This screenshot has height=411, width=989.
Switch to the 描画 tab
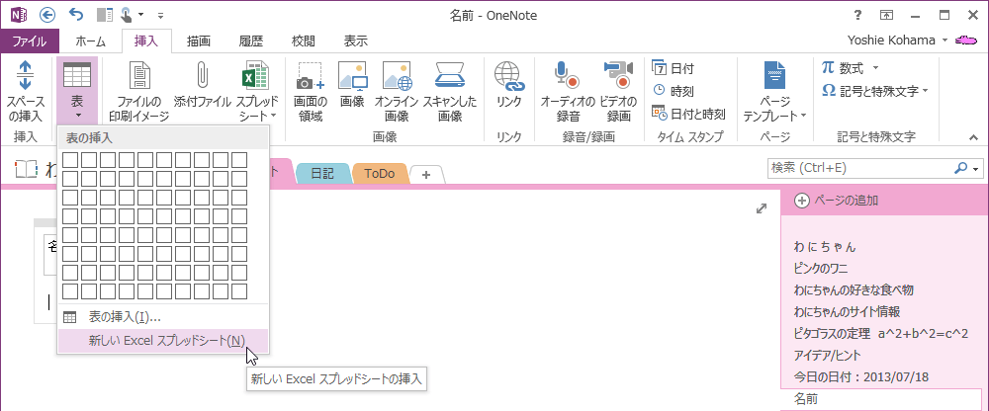tap(199, 41)
